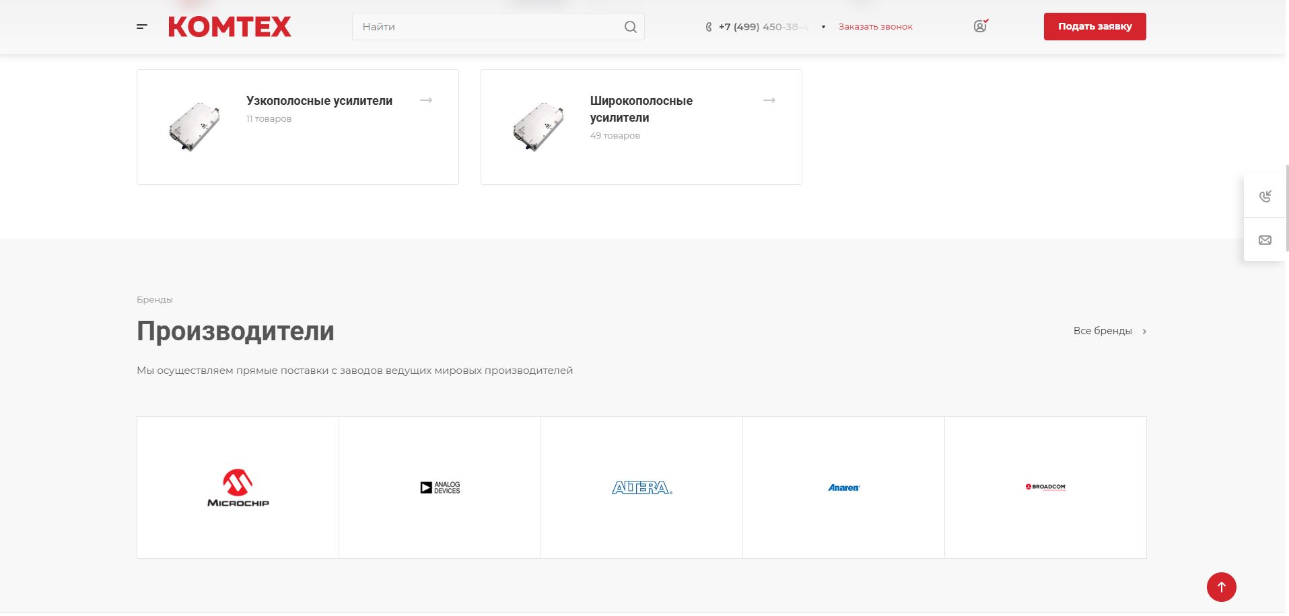Click the arrow on Узкополосные усилители card

[426, 100]
